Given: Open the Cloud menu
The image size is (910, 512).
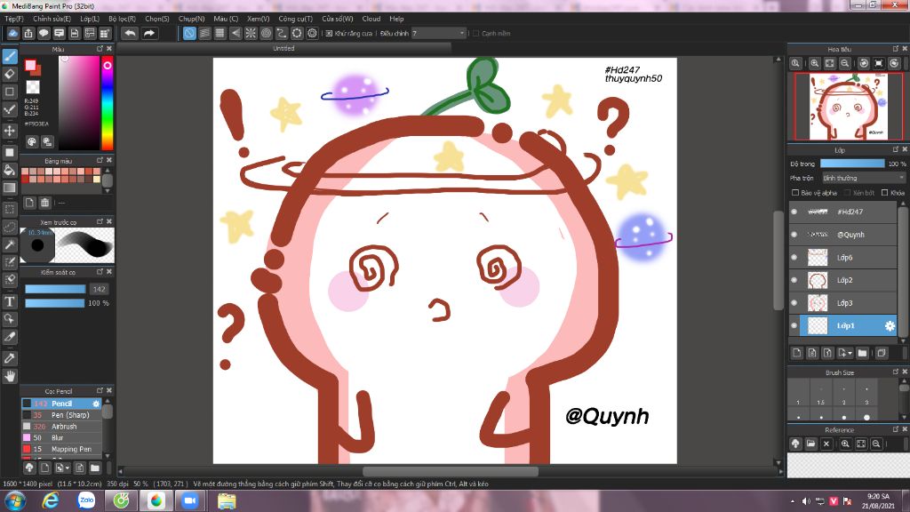Looking at the screenshot, I should click(371, 19).
